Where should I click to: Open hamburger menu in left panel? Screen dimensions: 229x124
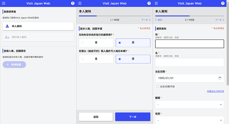tap(3, 3)
